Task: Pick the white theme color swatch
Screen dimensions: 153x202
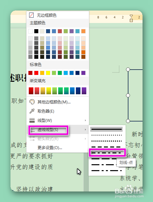Action: point(30,31)
